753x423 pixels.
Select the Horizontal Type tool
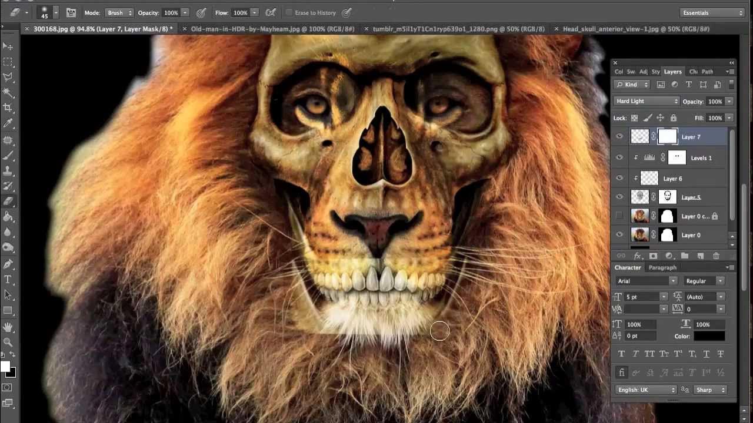click(x=8, y=280)
